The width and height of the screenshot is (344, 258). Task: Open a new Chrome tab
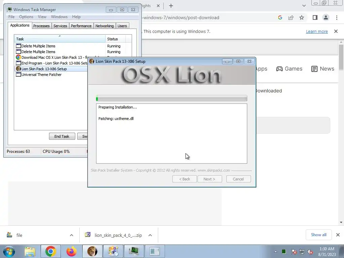point(171,6)
